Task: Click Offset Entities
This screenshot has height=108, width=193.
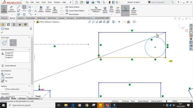Action: point(55,10)
